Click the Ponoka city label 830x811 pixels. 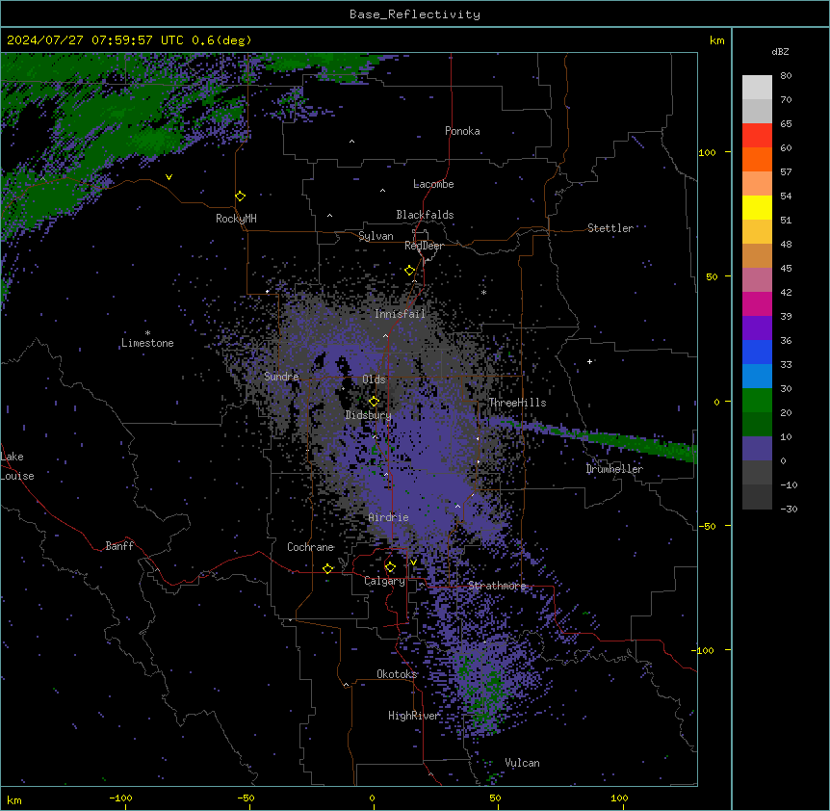pyautogui.click(x=462, y=131)
